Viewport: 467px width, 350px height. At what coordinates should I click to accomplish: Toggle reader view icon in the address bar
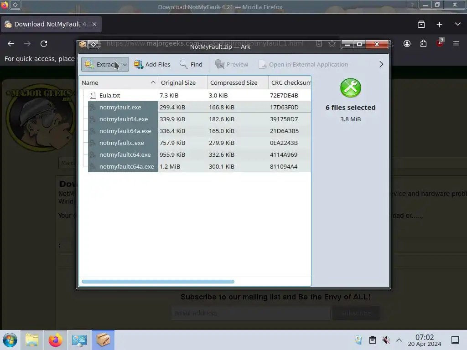(319, 44)
